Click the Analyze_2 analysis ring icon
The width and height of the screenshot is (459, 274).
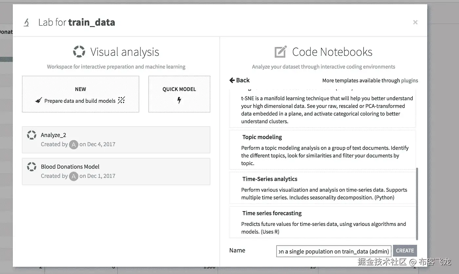pos(31,135)
